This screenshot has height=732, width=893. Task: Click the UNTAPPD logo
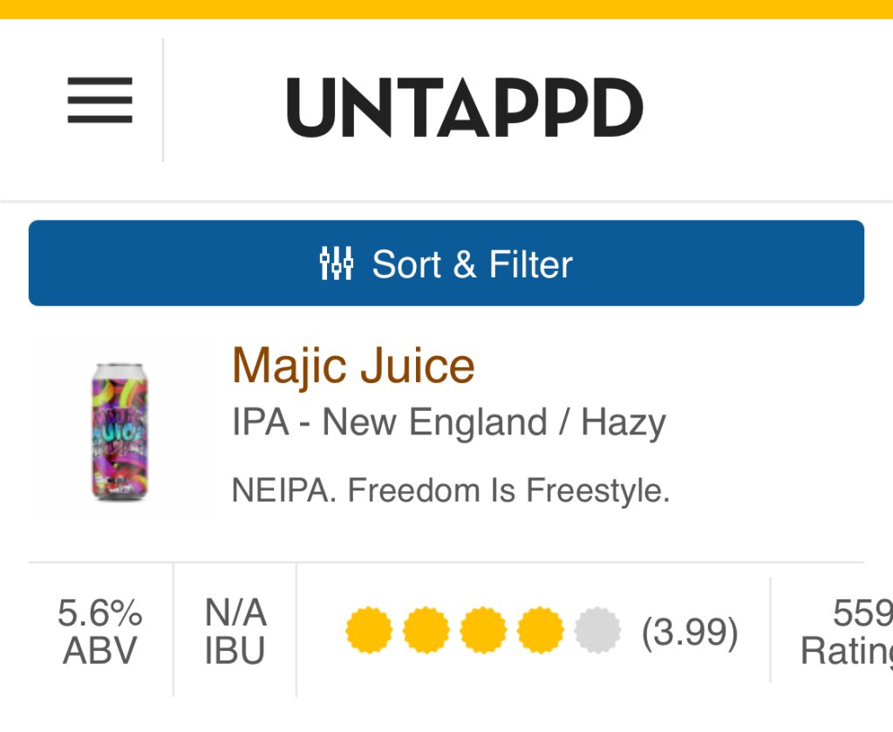click(x=464, y=107)
